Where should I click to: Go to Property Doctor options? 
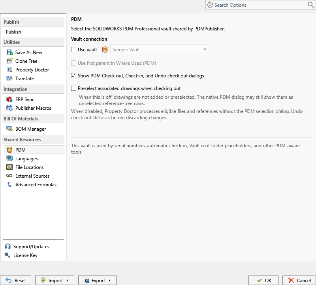tap(32, 70)
